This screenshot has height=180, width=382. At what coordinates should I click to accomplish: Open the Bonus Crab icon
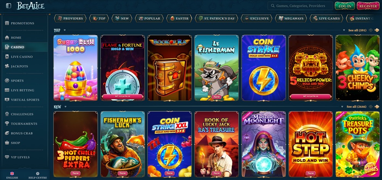point(7,133)
